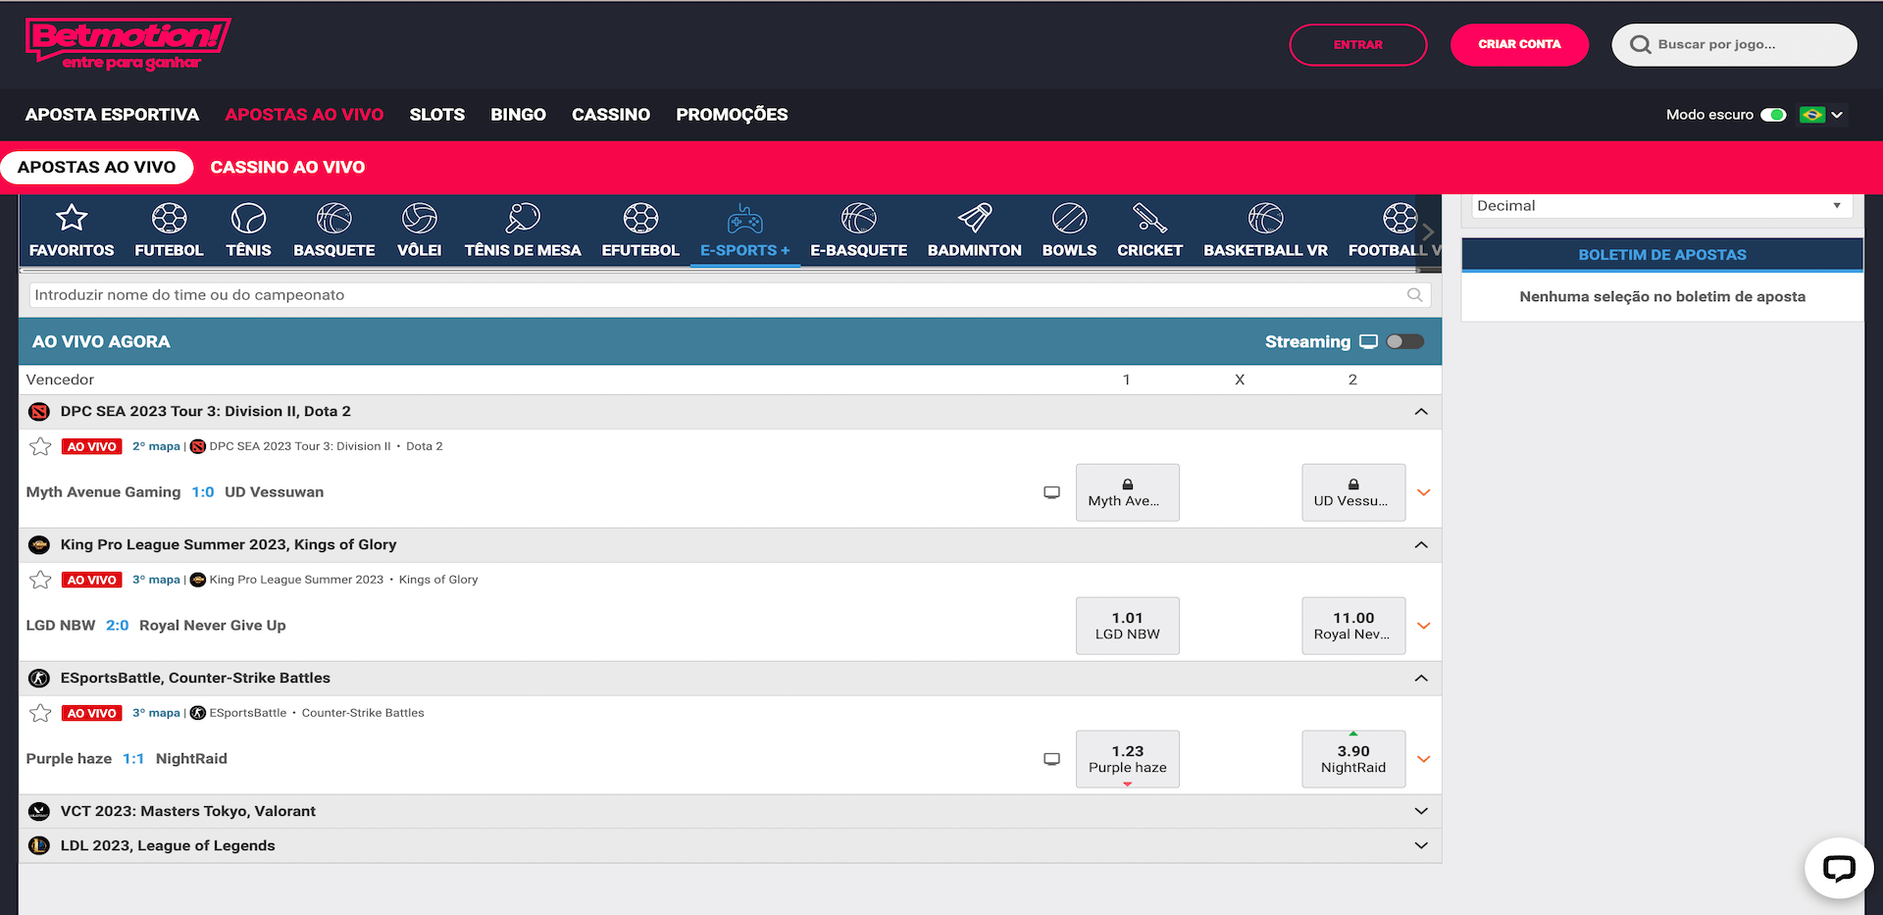Favorite the Myth Avenue Gaming match
Viewport: 1883px width, 915px height.
click(x=40, y=446)
